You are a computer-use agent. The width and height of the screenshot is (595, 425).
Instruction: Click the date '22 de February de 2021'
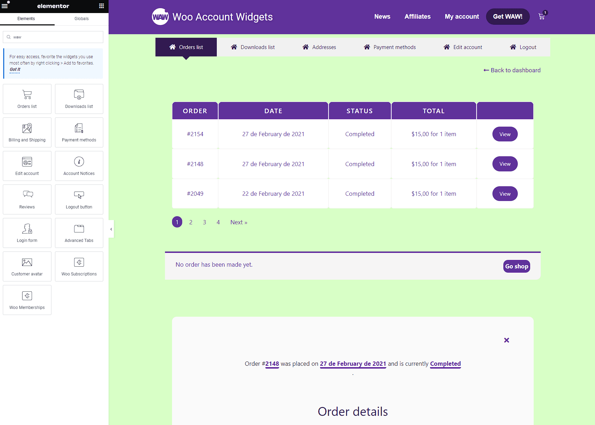click(x=273, y=194)
